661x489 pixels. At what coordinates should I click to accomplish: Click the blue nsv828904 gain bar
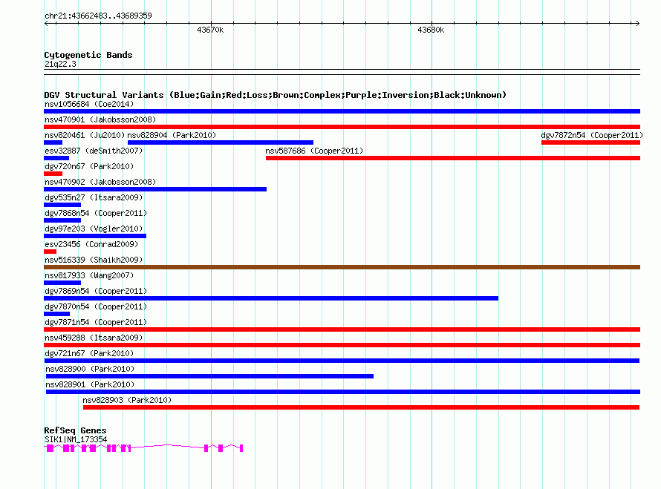pos(221,142)
